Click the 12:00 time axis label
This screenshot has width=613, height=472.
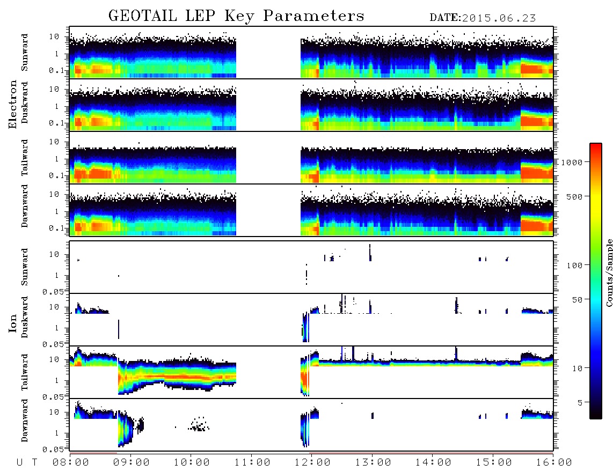[312, 462]
